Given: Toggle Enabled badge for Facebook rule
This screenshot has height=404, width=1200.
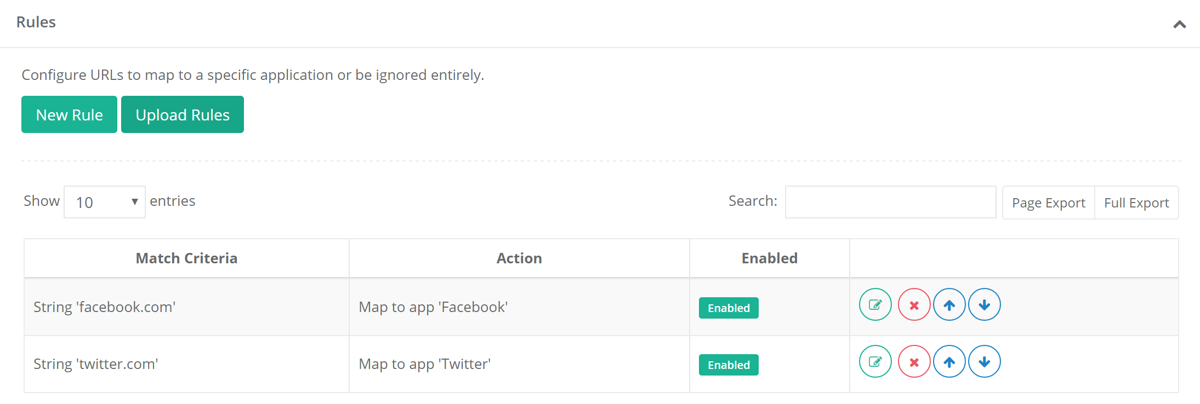Looking at the screenshot, I should [x=728, y=308].
